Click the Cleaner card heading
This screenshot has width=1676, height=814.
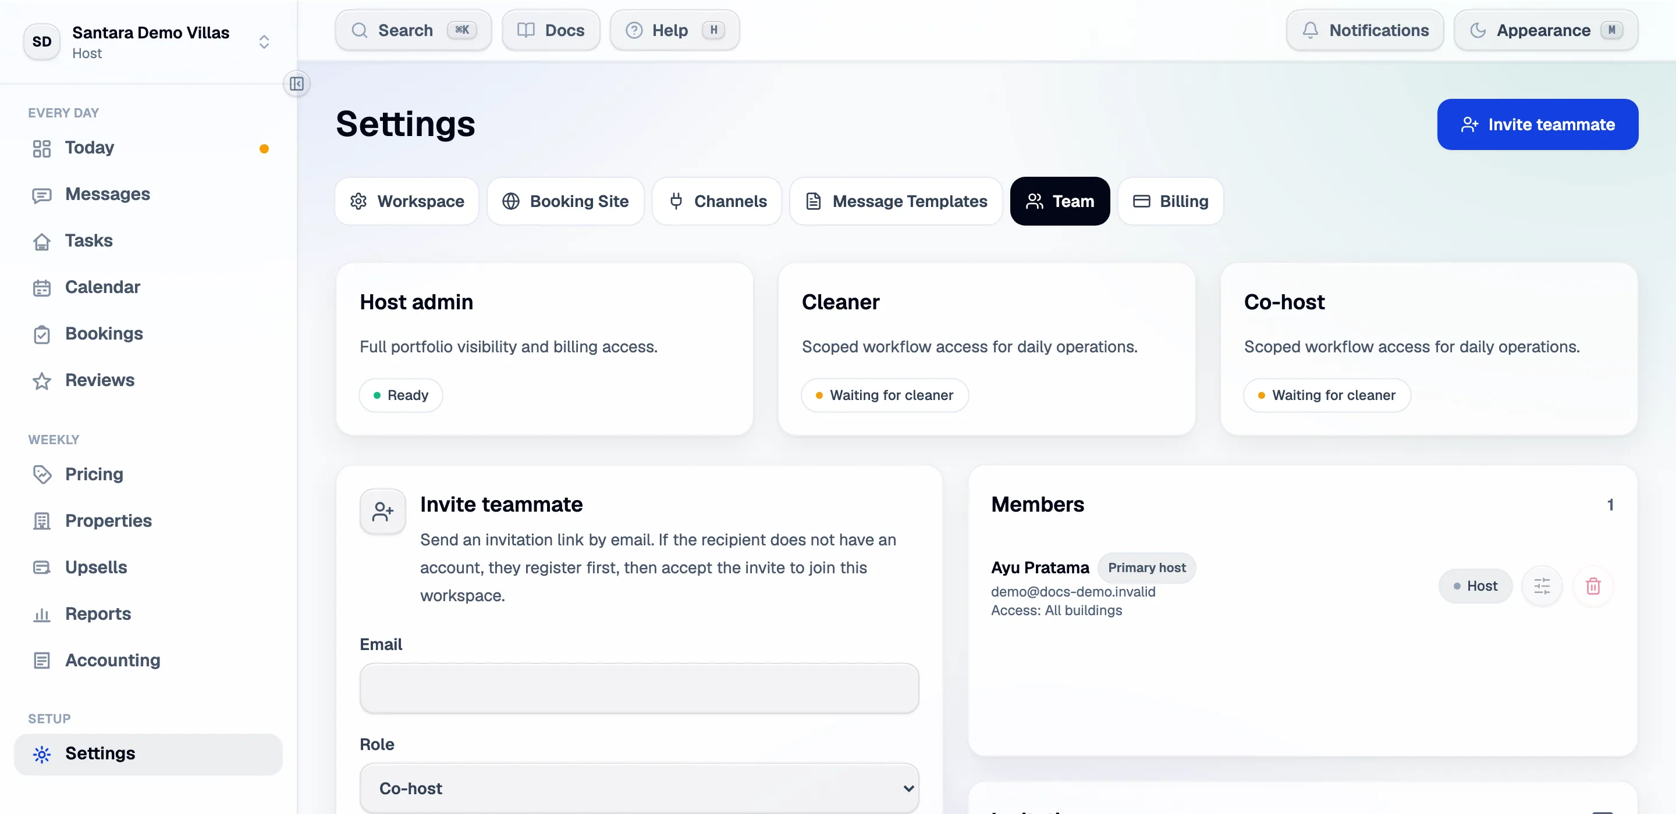[840, 302]
